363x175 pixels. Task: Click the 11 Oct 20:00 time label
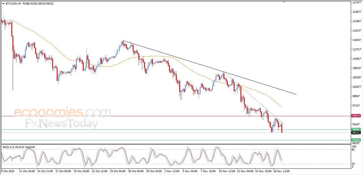coord(27,172)
